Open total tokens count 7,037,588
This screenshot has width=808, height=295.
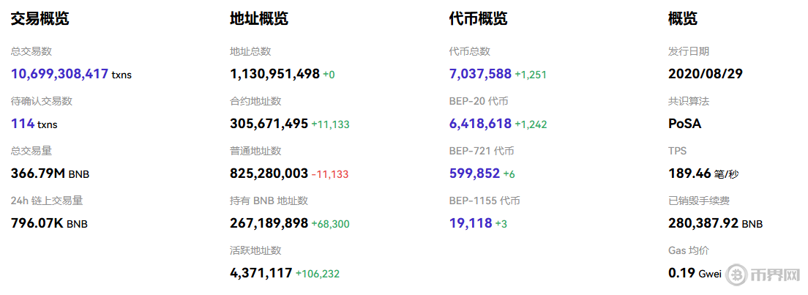pyautogui.click(x=480, y=74)
